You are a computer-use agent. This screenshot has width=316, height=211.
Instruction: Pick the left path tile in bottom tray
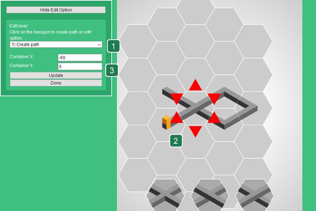165,195
